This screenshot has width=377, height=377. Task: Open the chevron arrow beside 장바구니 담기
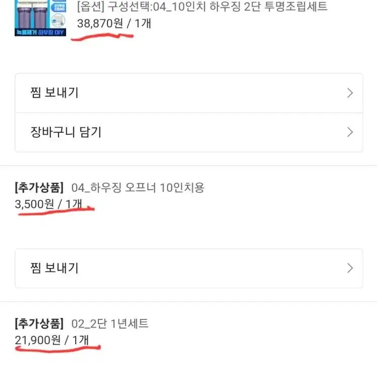(350, 132)
